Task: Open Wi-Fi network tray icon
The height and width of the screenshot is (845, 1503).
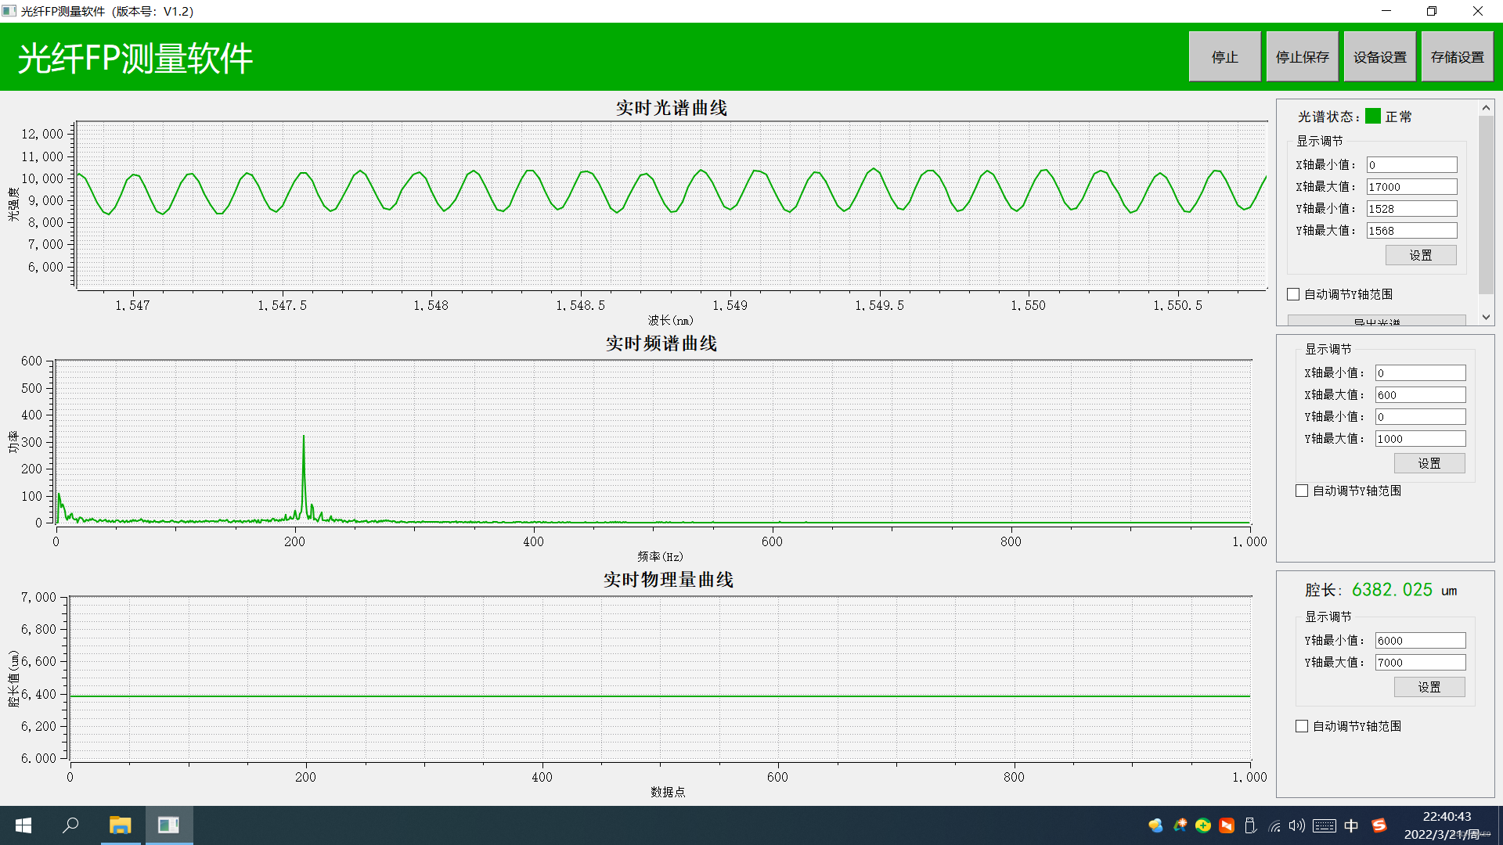Action: pyautogui.click(x=1274, y=825)
